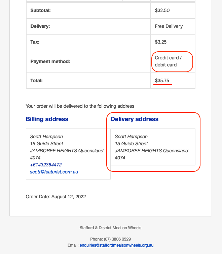Click the Payment method label
This screenshot has height=254, width=222.
(50, 61)
